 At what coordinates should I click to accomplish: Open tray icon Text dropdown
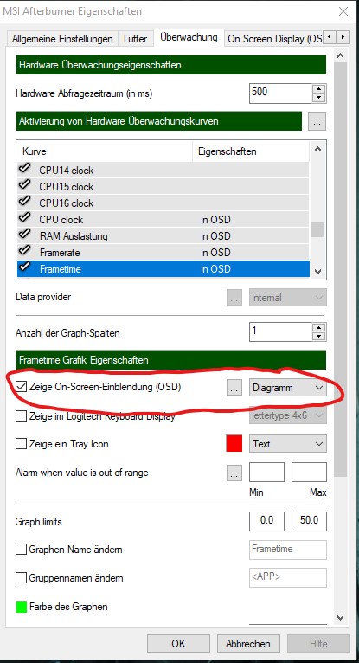click(287, 444)
